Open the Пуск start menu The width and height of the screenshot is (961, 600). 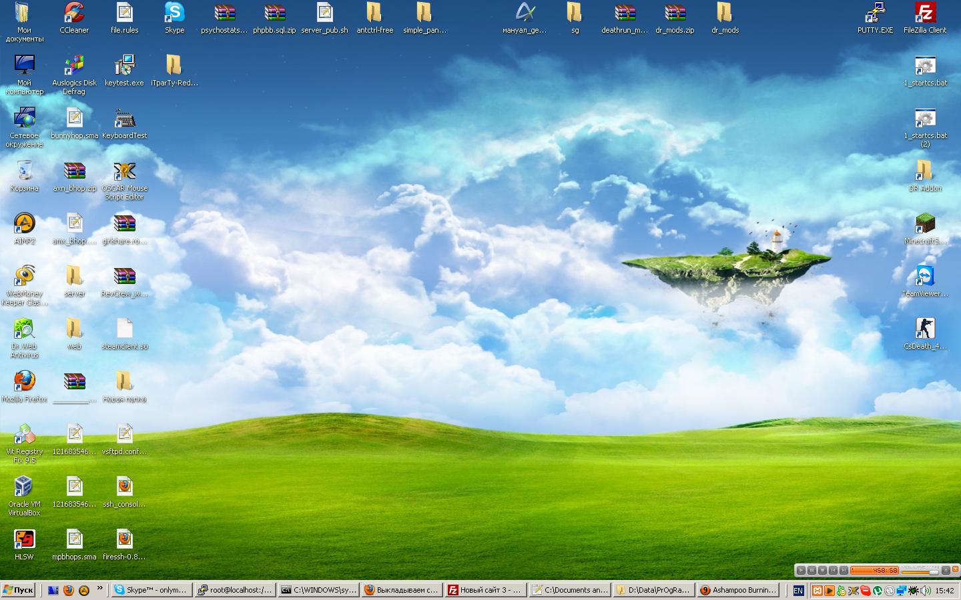(18, 590)
